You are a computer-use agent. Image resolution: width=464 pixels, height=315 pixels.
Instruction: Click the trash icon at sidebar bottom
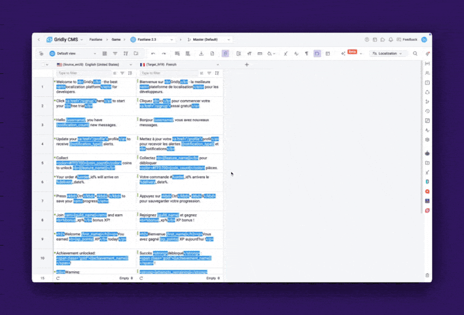(x=427, y=275)
